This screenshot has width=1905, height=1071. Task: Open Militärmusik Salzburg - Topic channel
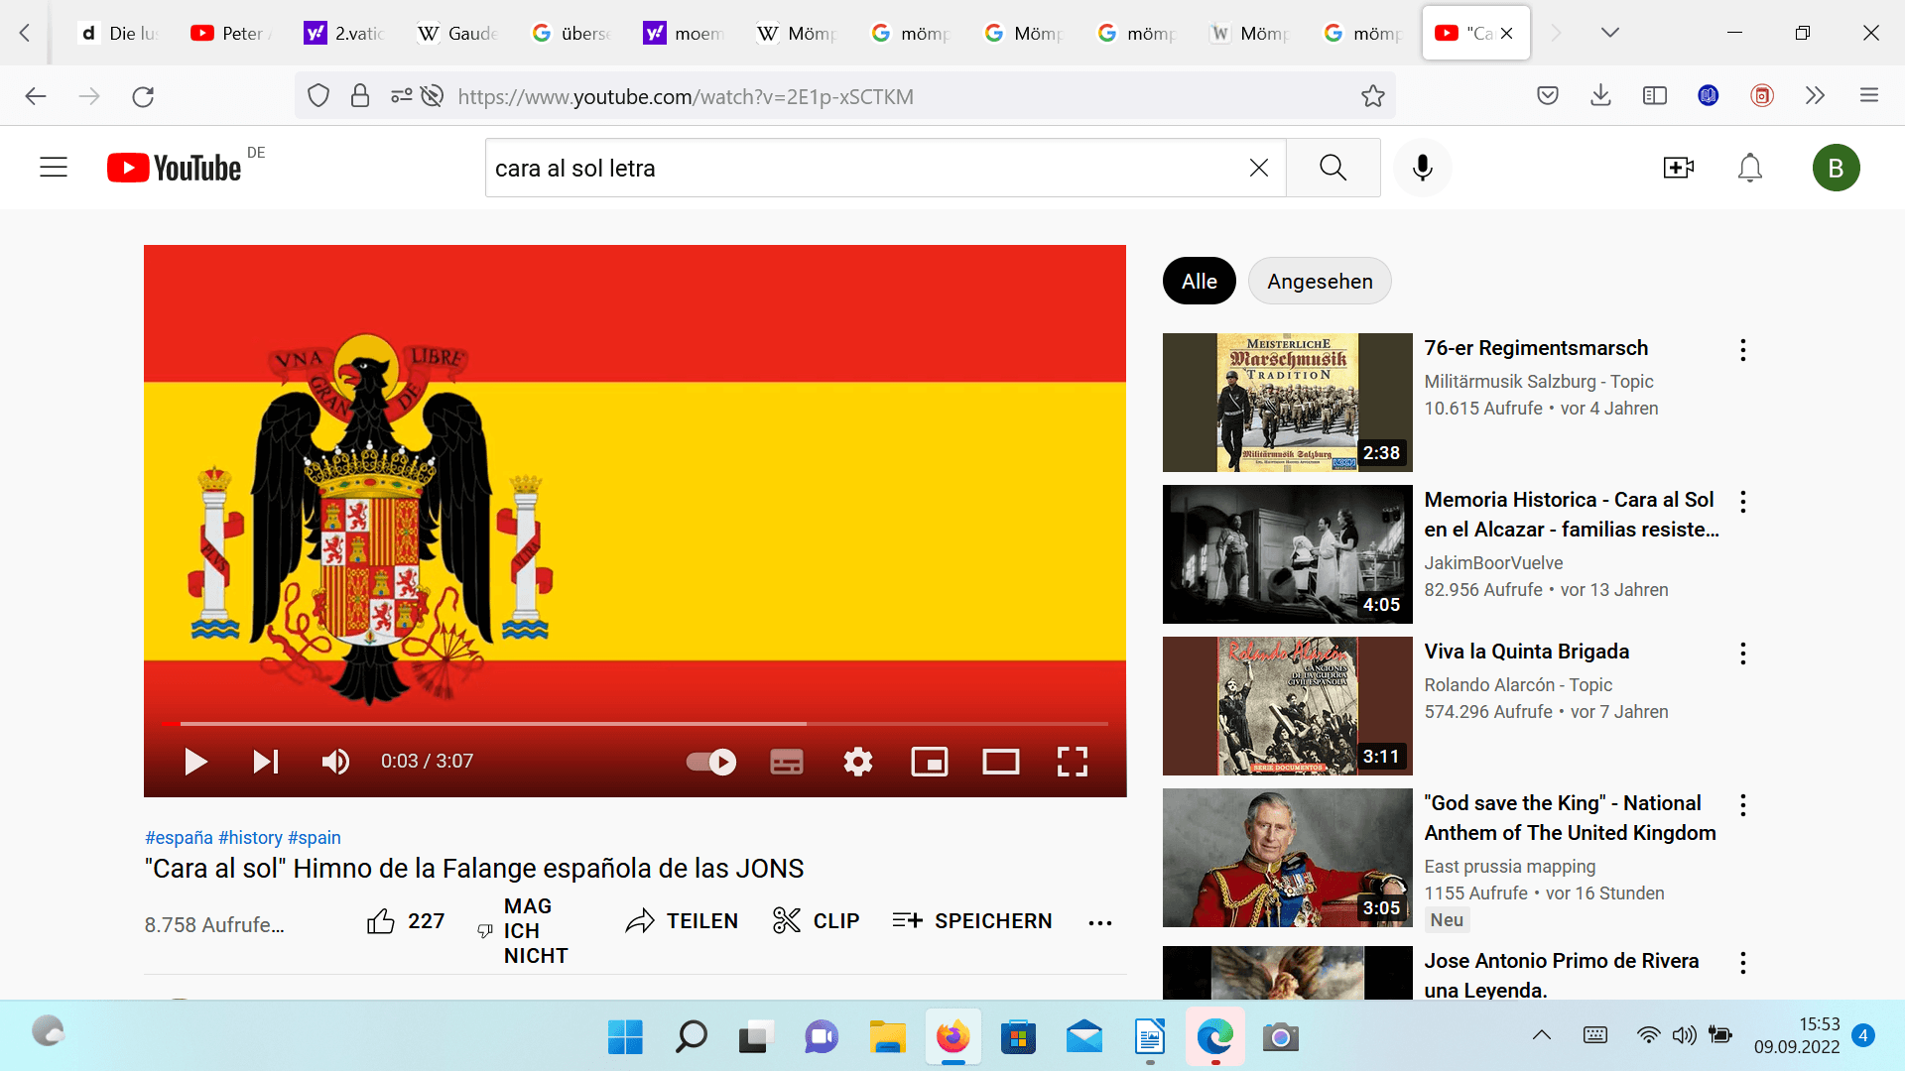click(1539, 382)
